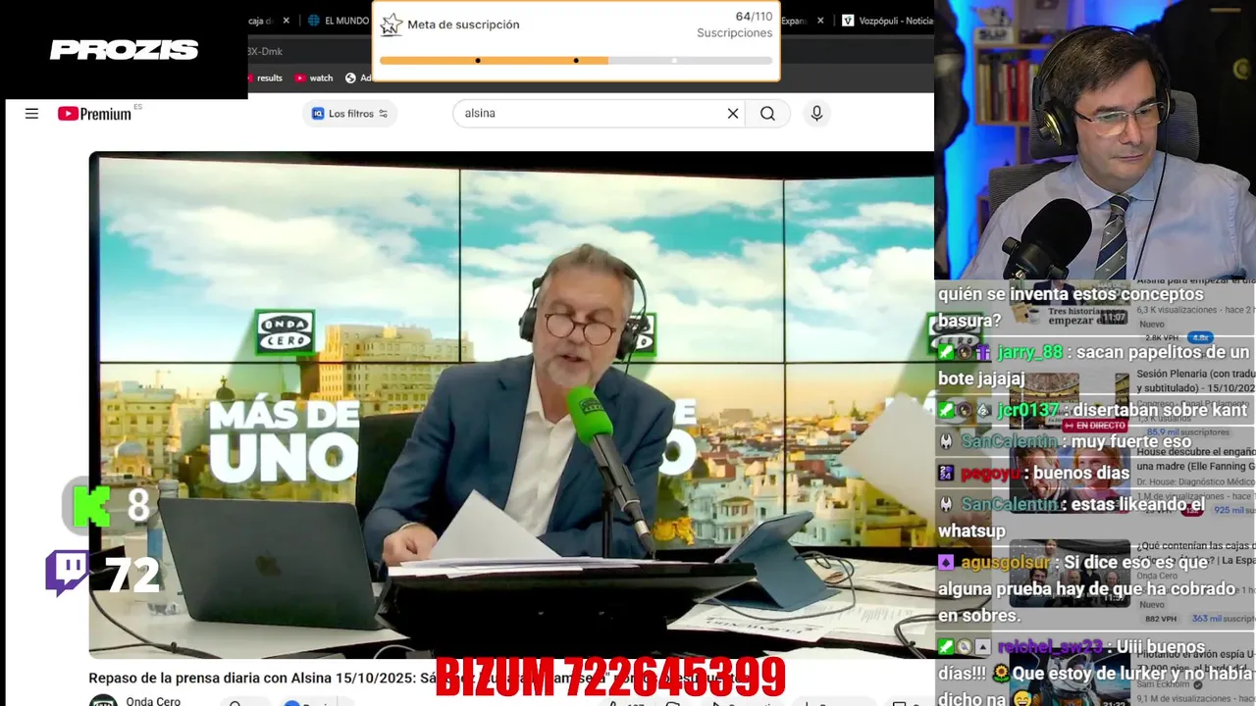Go to YouTube Premium home logo
1256x706 pixels.
pos(95,114)
